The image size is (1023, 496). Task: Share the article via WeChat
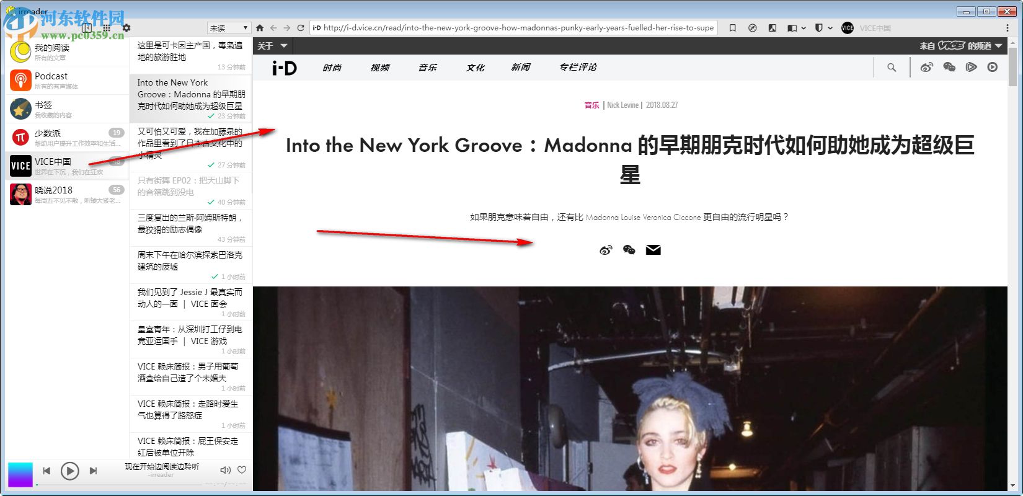[629, 250]
